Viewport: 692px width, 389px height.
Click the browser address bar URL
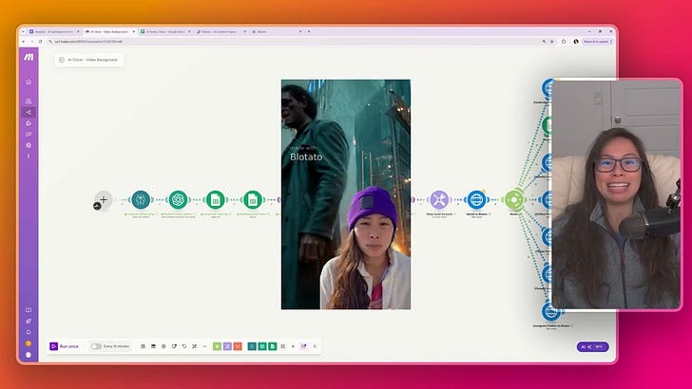coord(88,42)
